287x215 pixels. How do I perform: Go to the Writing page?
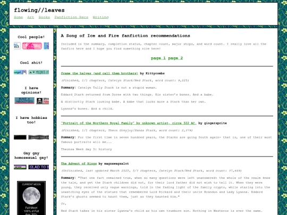(100, 17)
